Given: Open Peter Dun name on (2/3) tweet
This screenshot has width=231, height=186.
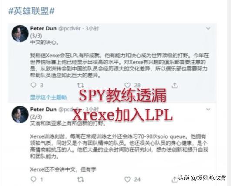Looking at the screenshot, I should coord(44,110).
